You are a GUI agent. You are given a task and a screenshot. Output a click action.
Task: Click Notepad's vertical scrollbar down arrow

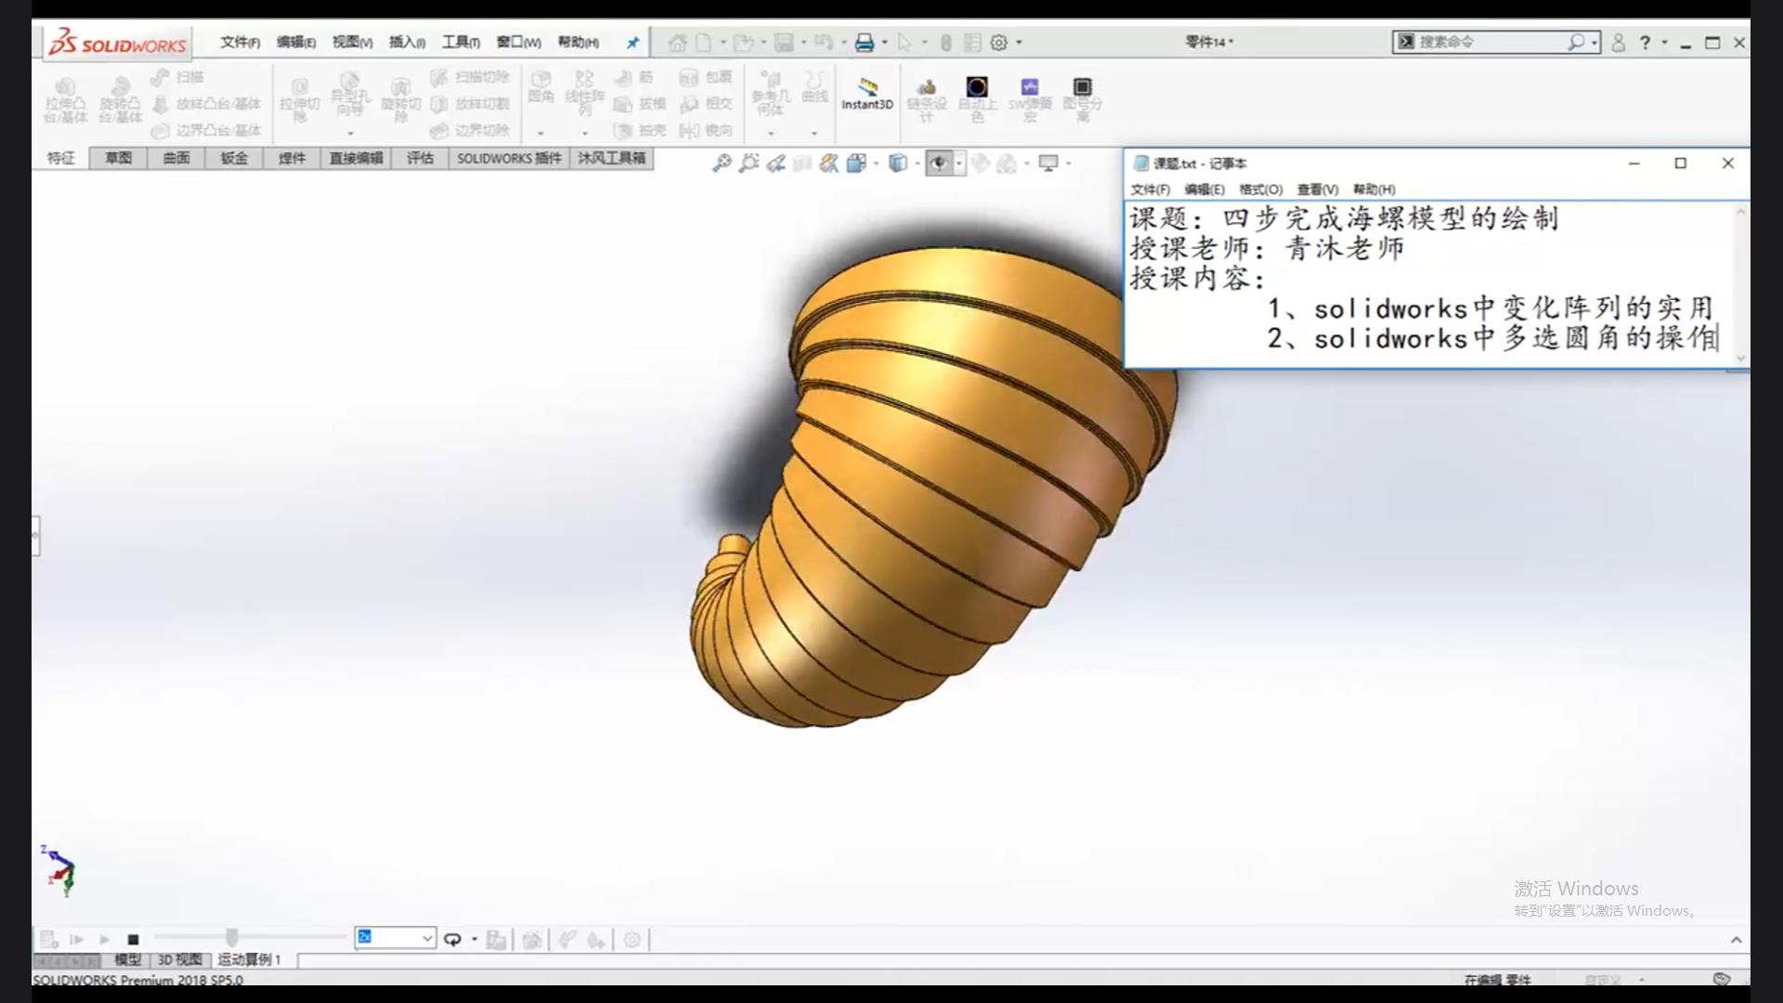[x=1740, y=358]
